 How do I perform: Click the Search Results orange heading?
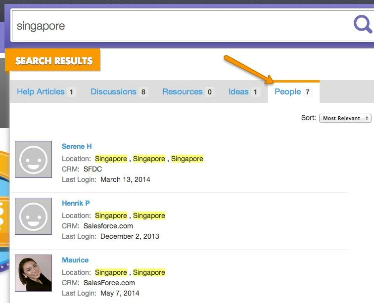pyautogui.click(x=53, y=60)
